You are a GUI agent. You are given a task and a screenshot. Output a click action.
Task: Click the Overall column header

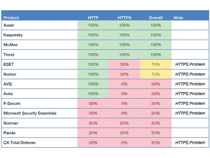(156, 18)
